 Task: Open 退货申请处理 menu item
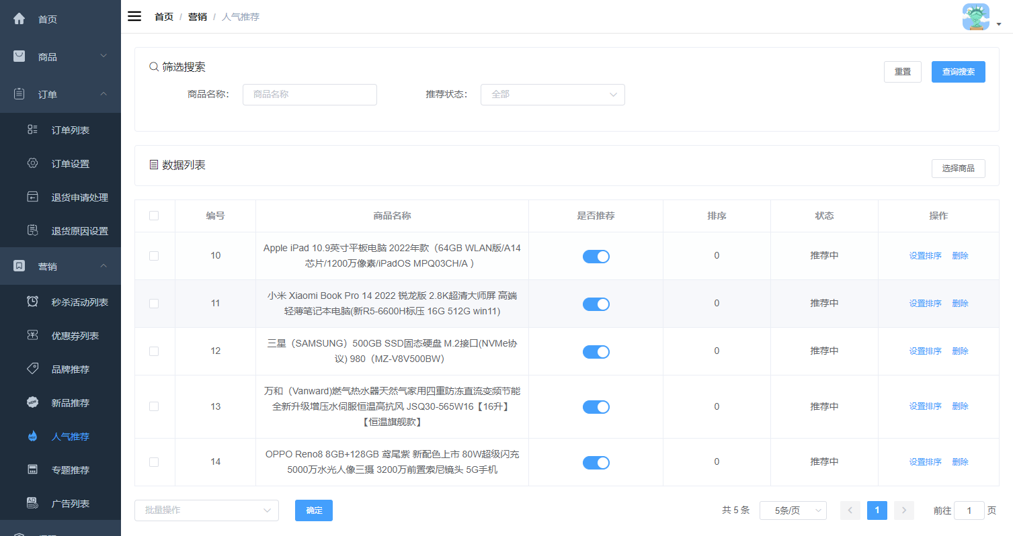[x=60, y=197]
